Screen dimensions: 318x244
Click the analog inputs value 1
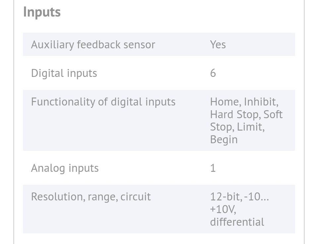coord(213,168)
